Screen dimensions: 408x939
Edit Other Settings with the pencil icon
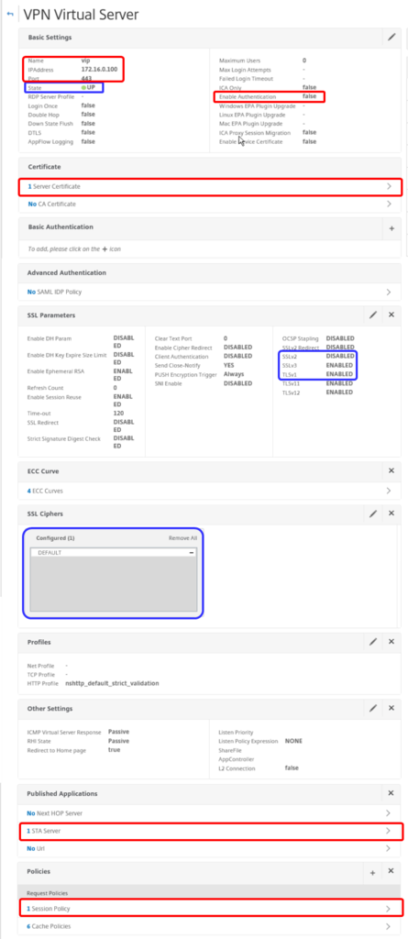(x=372, y=708)
